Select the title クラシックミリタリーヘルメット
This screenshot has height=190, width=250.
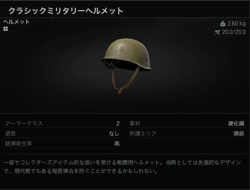point(66,11)
